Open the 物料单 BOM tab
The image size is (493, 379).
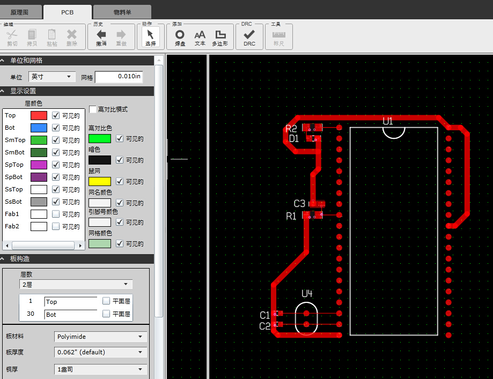pyautogui.click(x=122, y=12)
